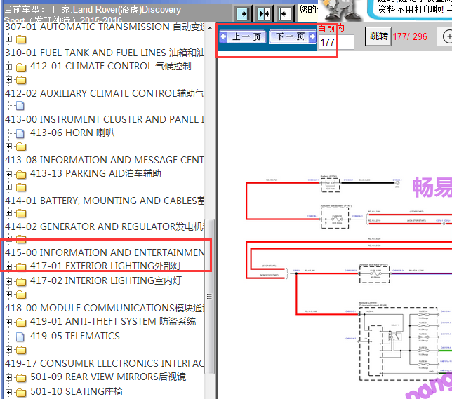Select 413-06 HORN 喇叭 entry
The height and width of the screenshot is (399, 452).
72,133
